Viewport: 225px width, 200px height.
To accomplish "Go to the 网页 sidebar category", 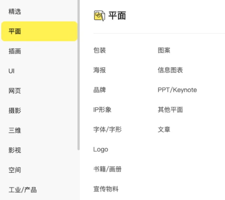I will (x=15, y=91).
